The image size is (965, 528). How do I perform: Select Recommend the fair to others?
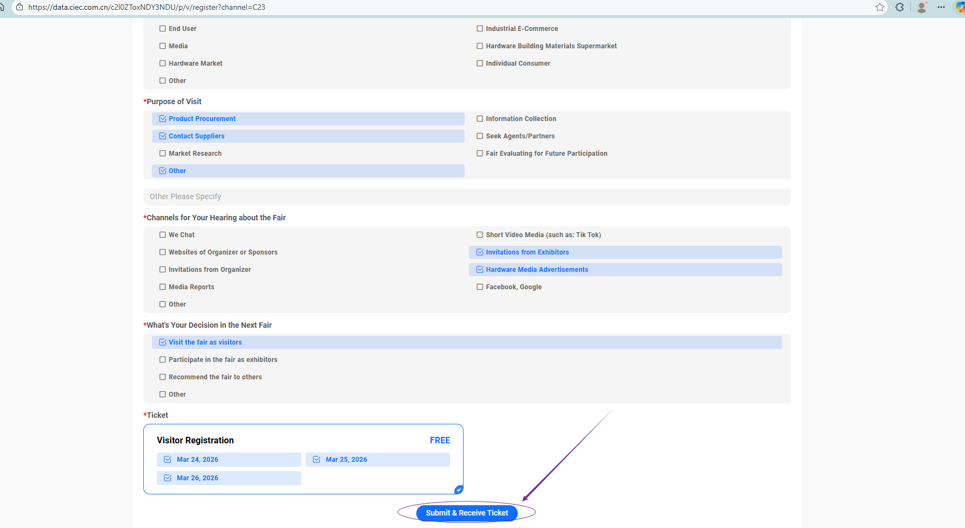pos(163,377)
